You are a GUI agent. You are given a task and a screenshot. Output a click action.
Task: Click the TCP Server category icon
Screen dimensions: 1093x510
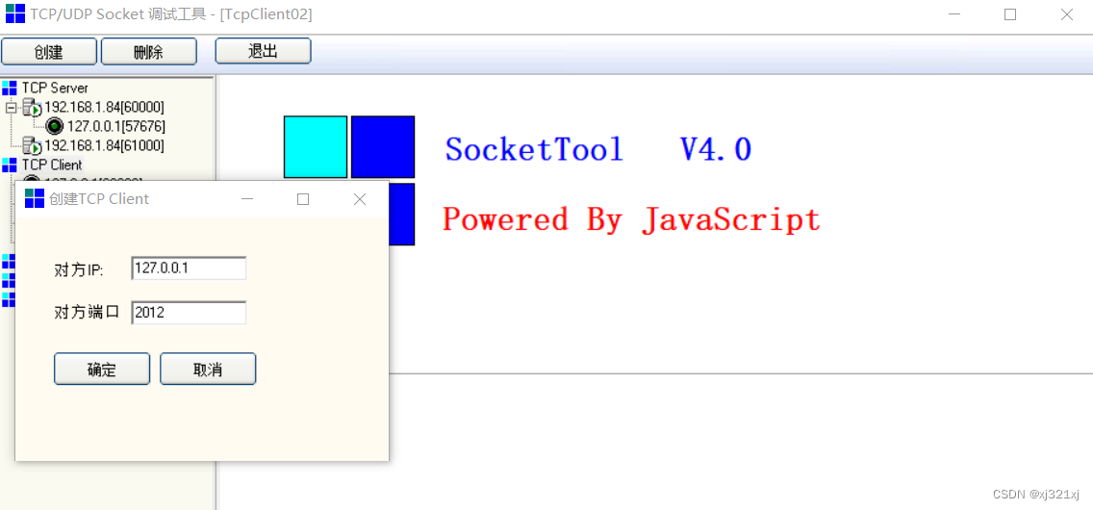coord(9,88)
